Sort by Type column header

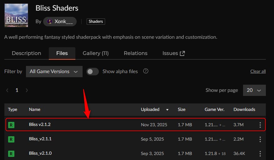click(13, 109)
